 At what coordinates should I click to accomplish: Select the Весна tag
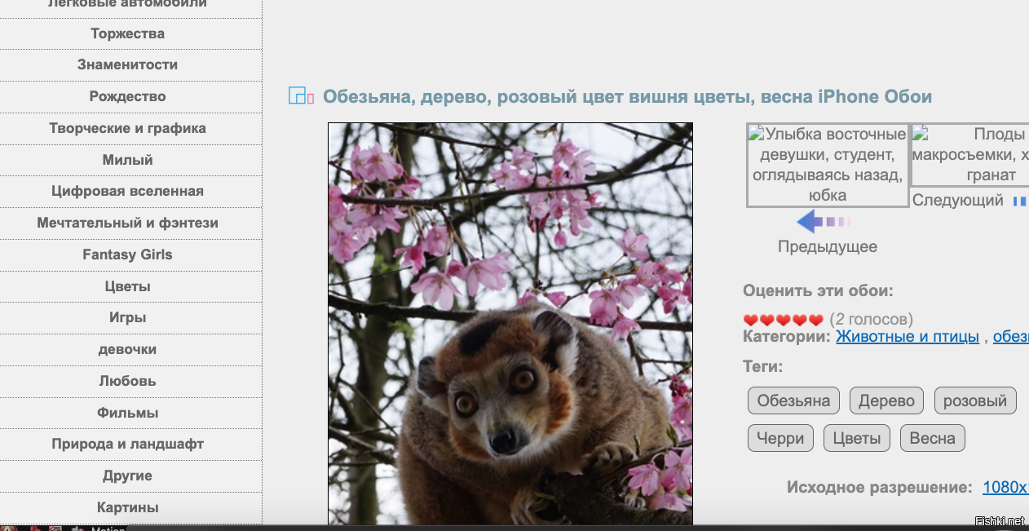click(932, 438)
